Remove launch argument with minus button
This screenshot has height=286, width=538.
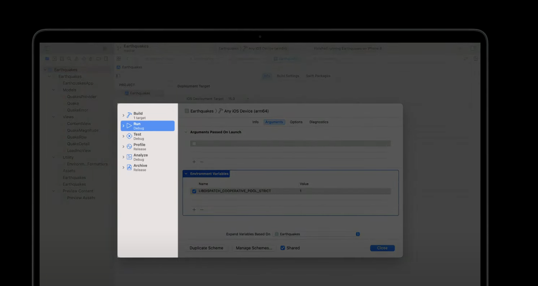coord(202,162)
